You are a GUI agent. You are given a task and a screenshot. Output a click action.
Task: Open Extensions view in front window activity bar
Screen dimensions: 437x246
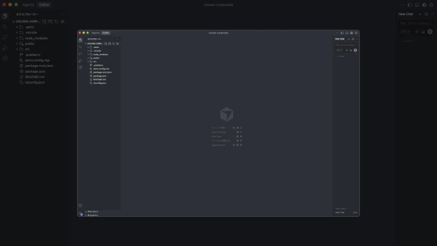(80, 67)
